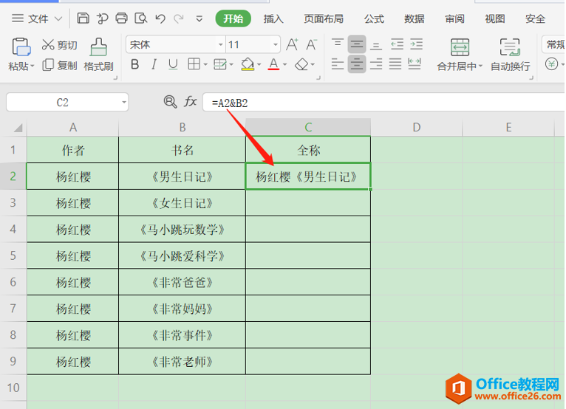Viewport: 566px width, 409px height.
Task: Expand the quick access toolbar customize arrow
Action: click(x=199, y=18)
